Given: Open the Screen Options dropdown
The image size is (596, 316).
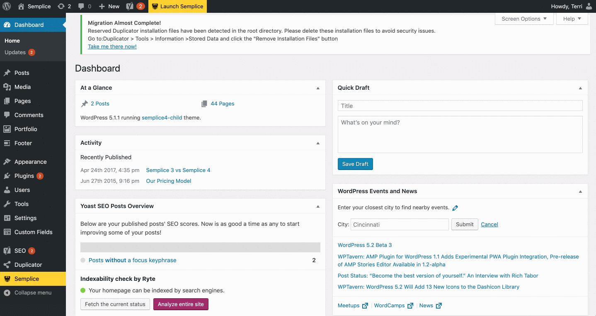Looking at the screenshot, I should [x=524, y=19].
